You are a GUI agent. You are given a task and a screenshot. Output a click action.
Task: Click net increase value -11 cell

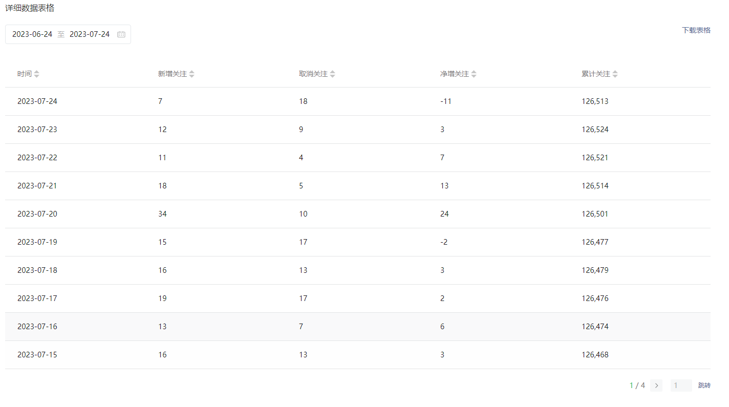click(x=445, y=101)
